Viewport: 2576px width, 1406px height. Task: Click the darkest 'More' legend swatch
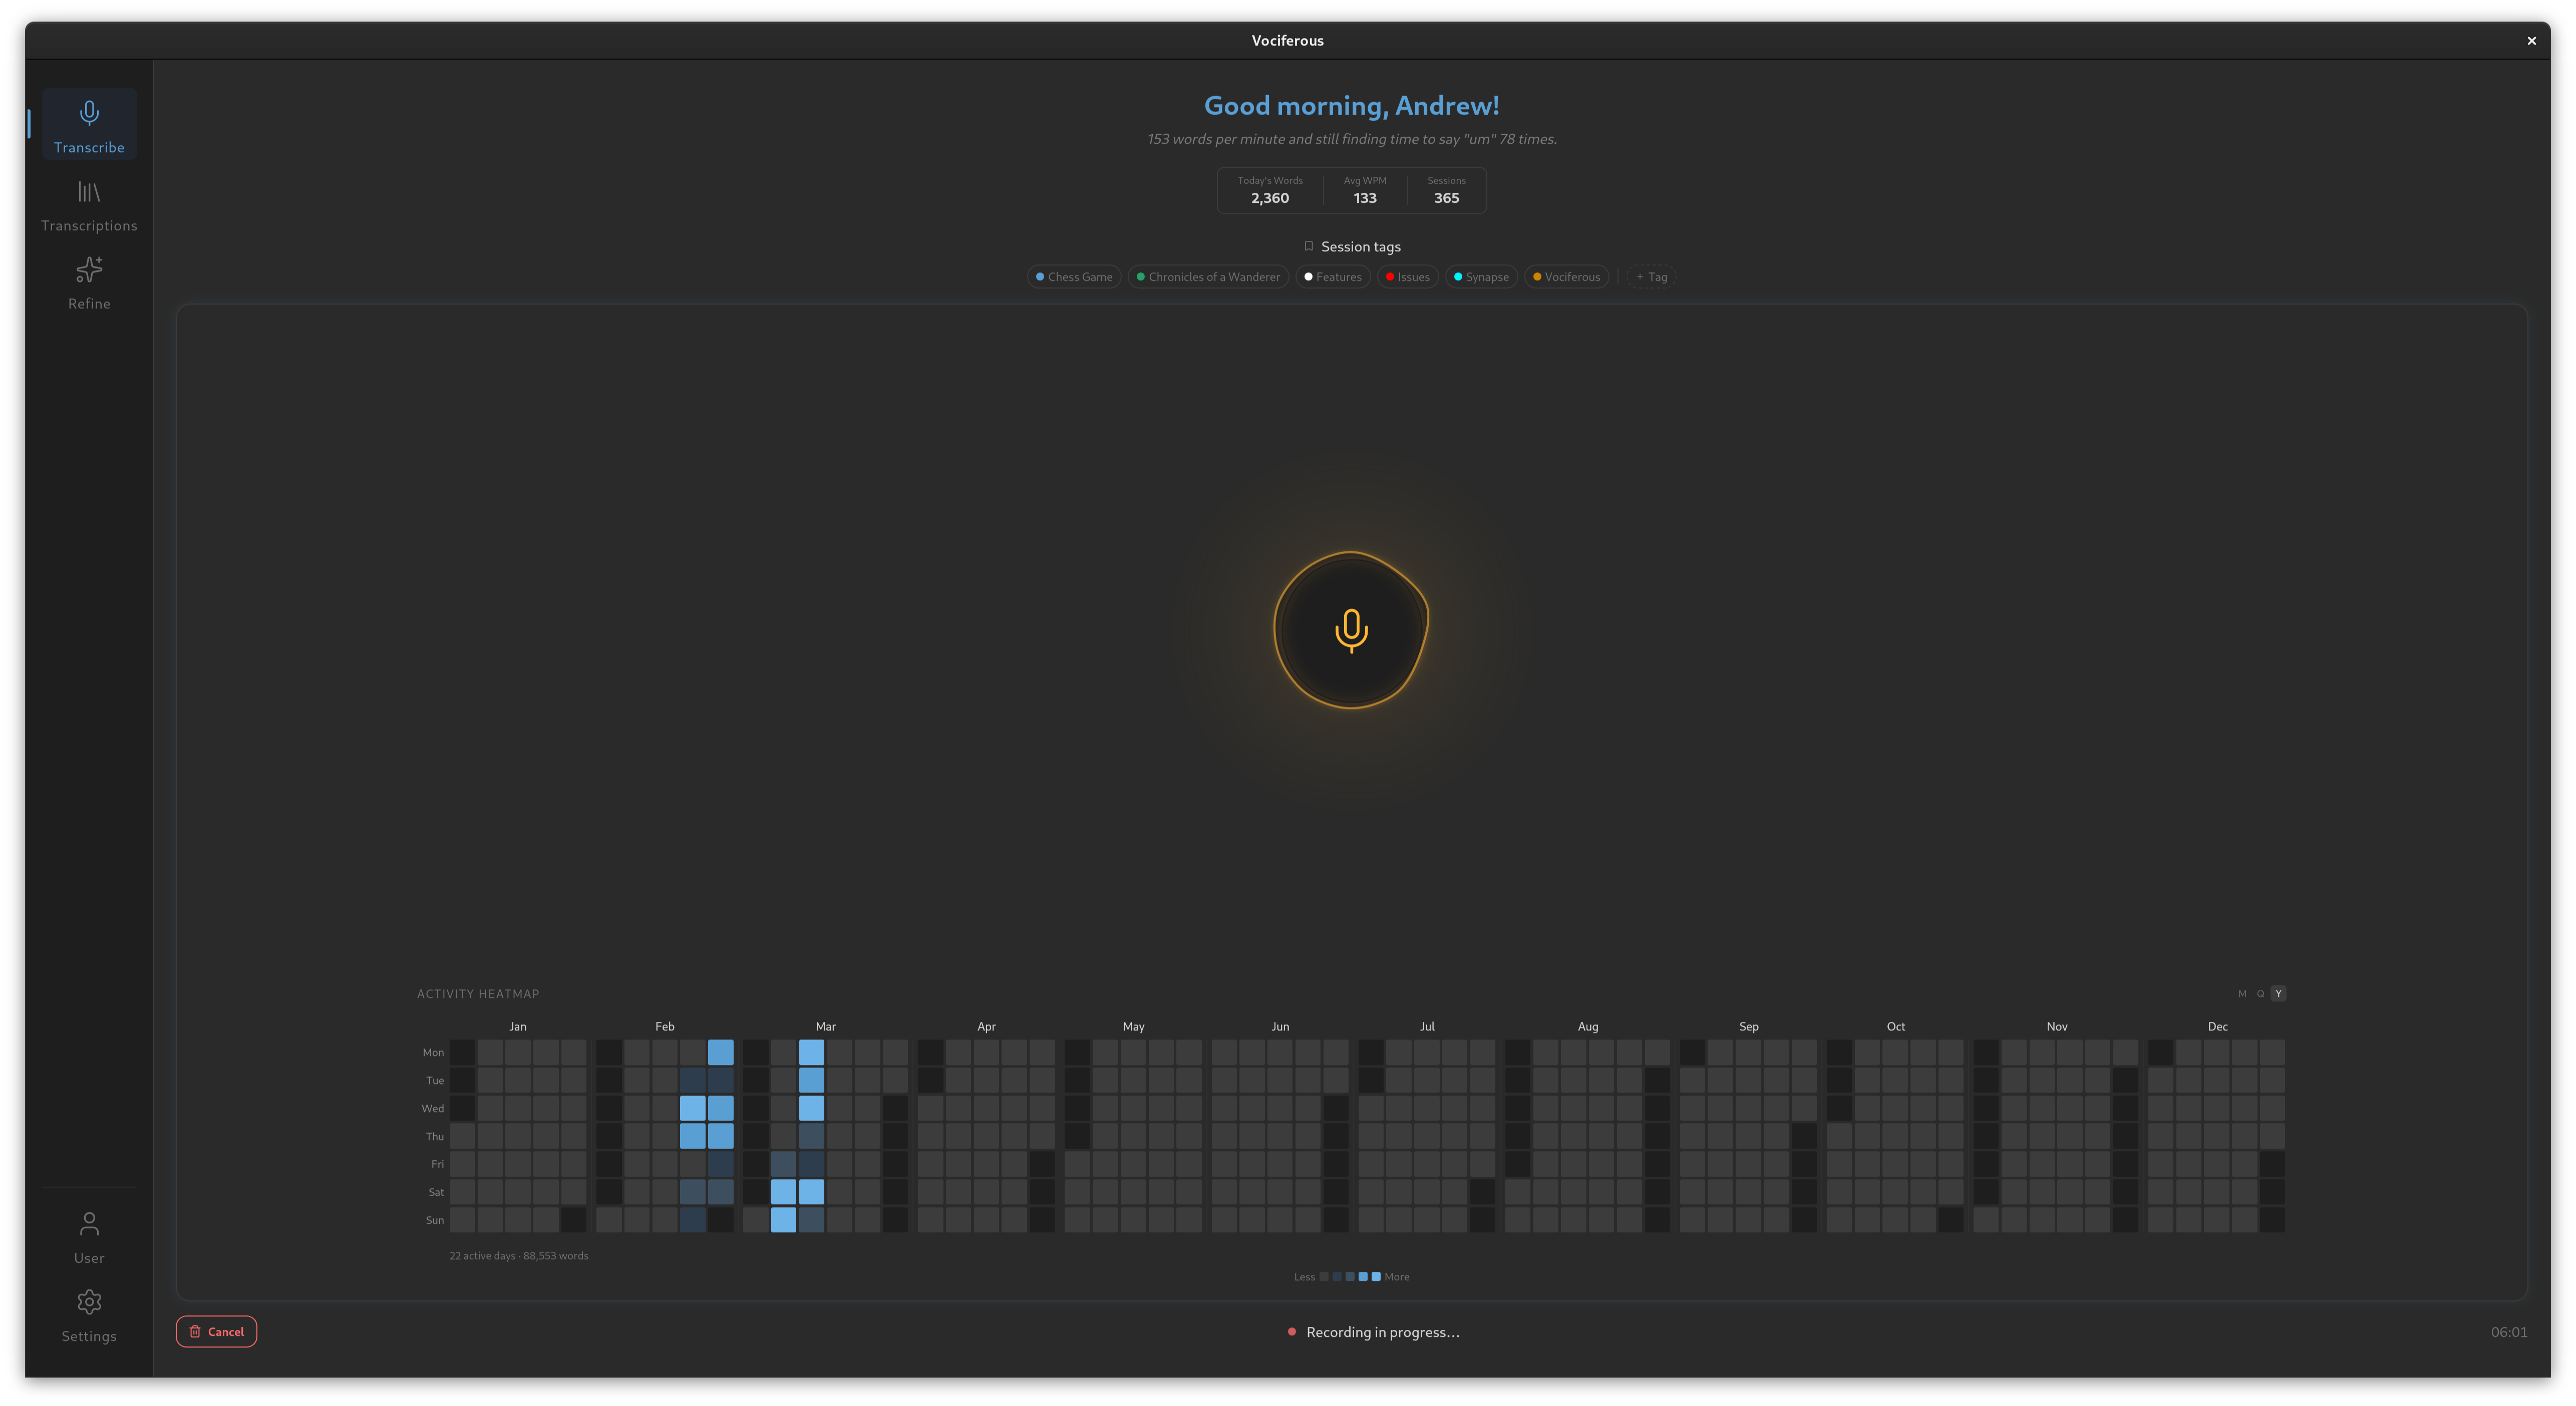click(x=1376, y=1277)
